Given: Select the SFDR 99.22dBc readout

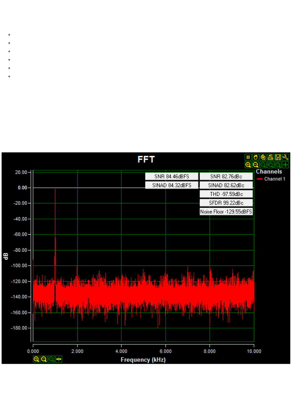Looking at the screenshot, I should point(226,203).
